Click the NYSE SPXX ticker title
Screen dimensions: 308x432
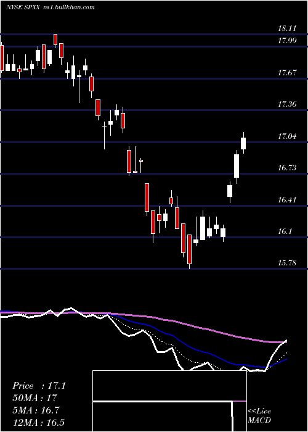(23, 7)
